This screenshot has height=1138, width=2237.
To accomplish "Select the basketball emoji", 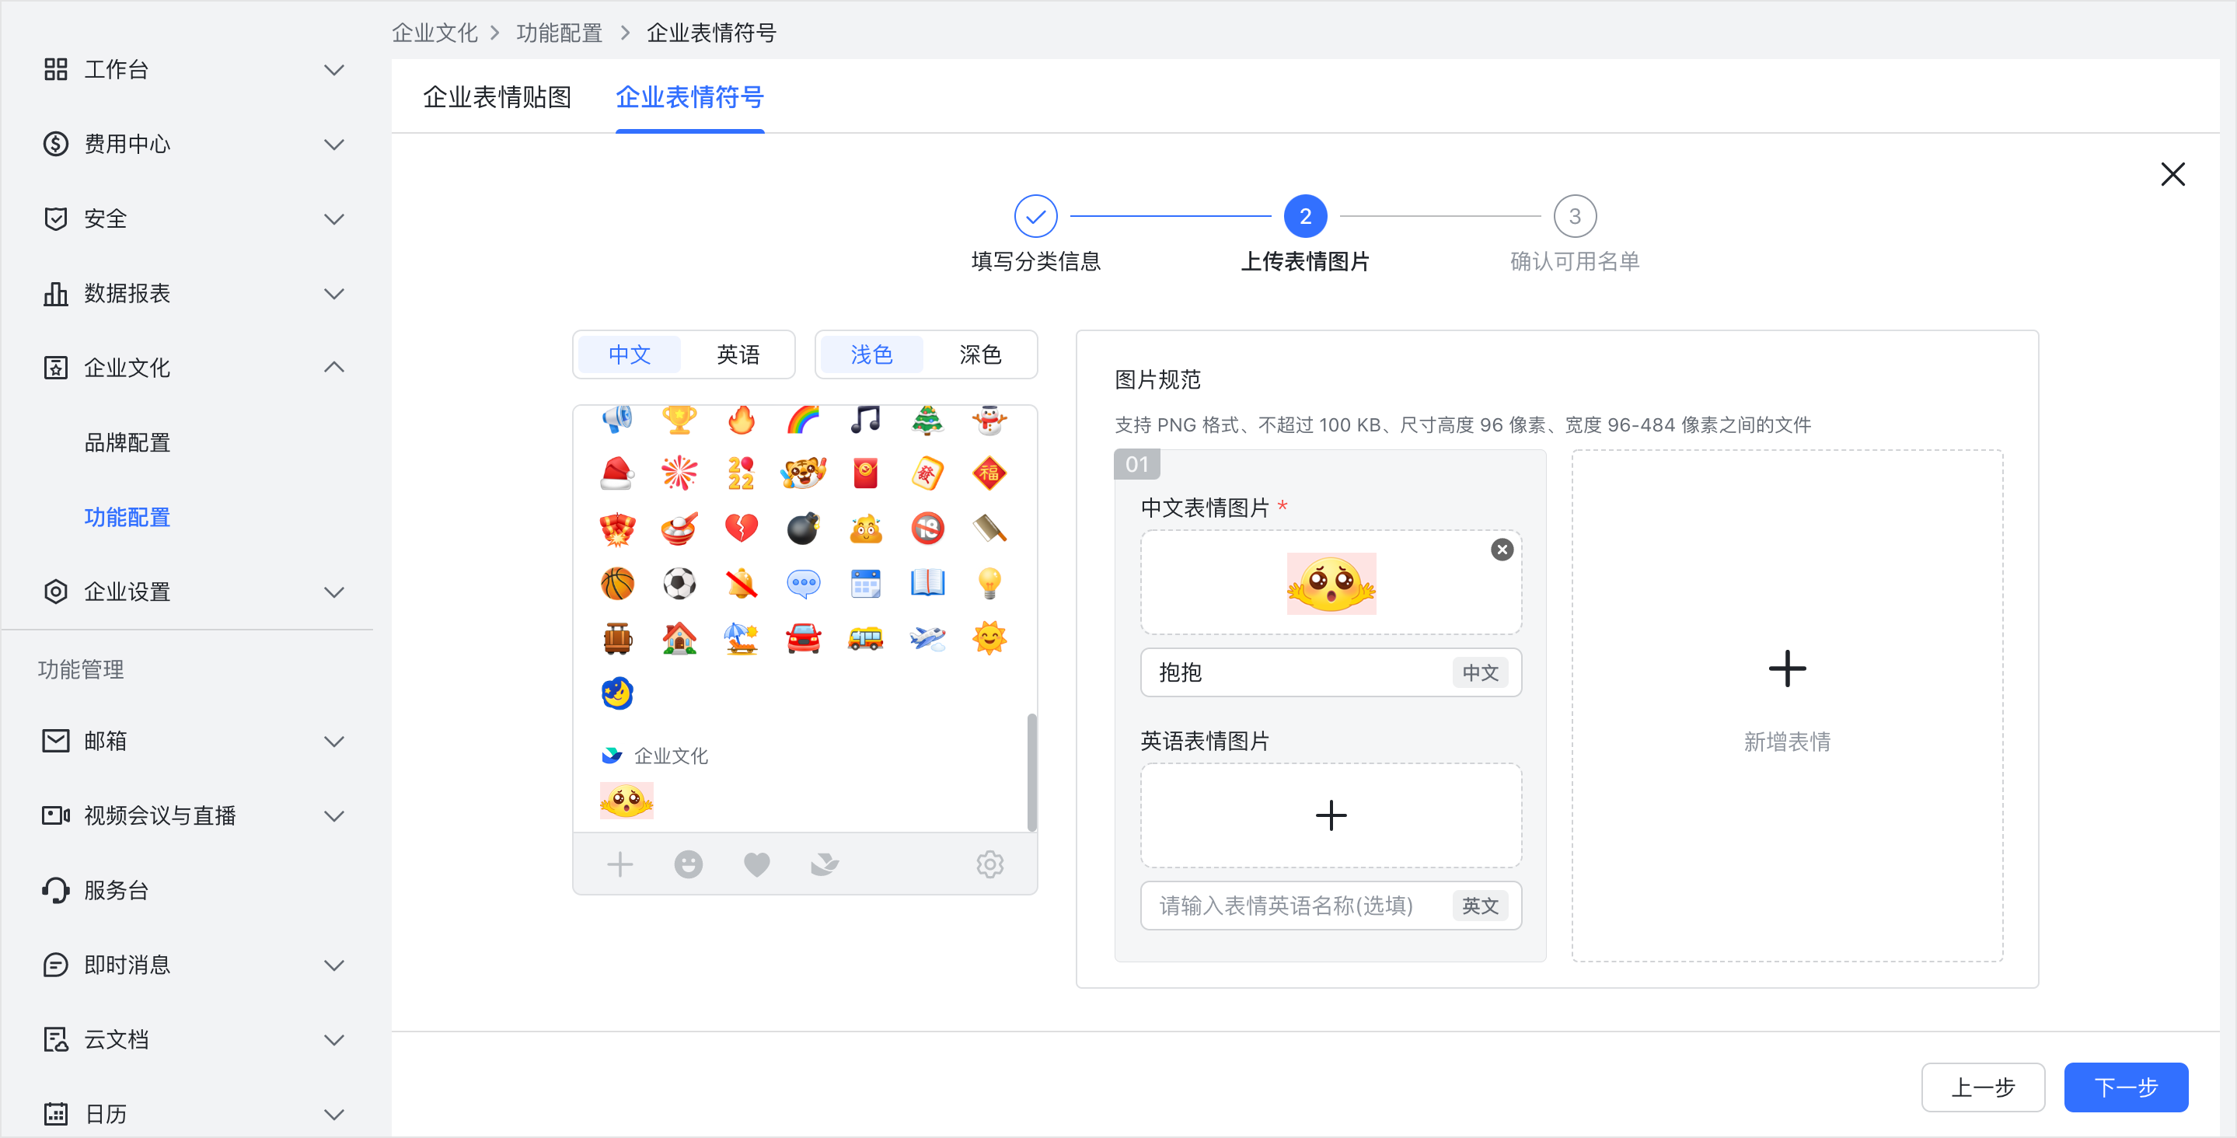I will [x=617, y=584].
